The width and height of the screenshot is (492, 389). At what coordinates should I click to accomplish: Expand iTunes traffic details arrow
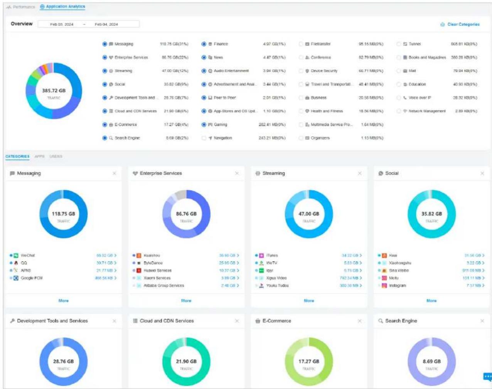click(x=361, y=256)
